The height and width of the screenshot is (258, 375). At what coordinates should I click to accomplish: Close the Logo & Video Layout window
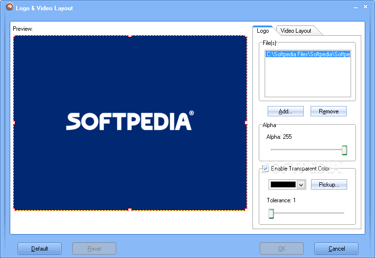(365, 7)
